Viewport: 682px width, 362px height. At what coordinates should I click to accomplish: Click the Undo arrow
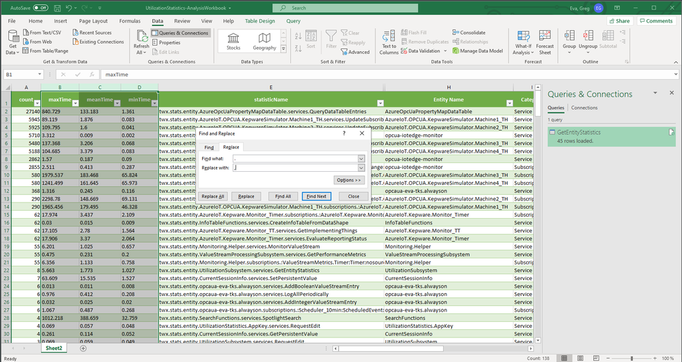tap(69, 7)
